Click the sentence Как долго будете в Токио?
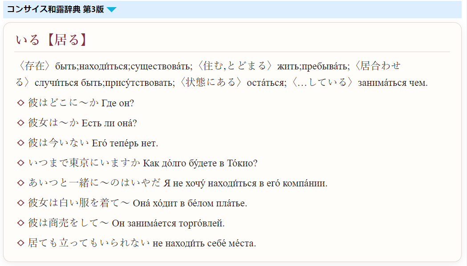The image size is (467, 266). 200,163
